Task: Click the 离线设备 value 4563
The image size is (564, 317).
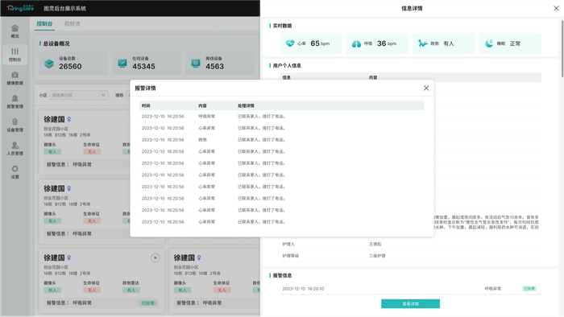Action: tap(215, 67)
